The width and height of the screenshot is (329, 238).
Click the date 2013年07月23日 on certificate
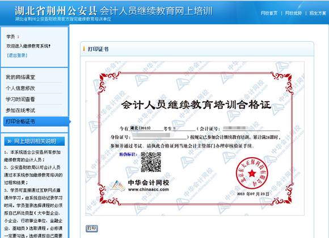click(x=253, y=194)
